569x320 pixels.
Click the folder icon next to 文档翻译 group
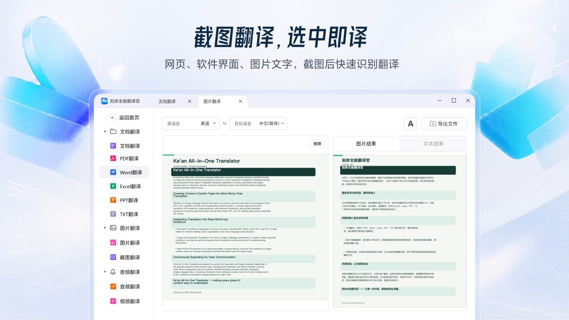pyautogui.click(x=113, y=132)
